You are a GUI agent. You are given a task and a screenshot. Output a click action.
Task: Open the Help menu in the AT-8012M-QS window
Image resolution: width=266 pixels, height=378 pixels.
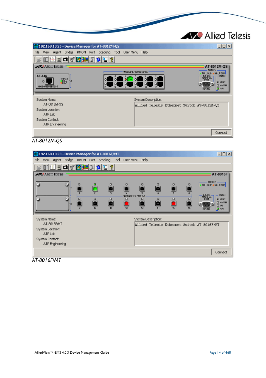click(x=144, y=52)
